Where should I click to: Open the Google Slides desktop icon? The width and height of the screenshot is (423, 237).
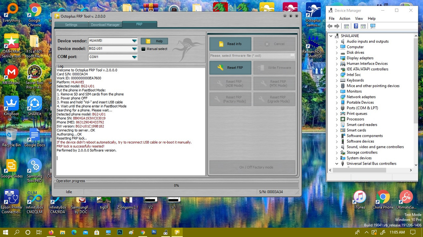(x=11, y=169)
